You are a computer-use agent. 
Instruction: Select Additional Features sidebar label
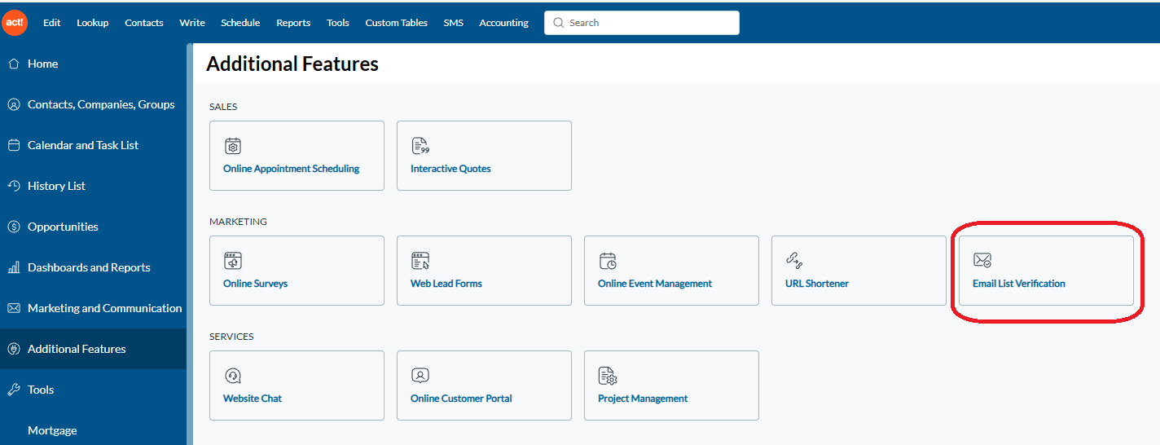click(77, 349)
